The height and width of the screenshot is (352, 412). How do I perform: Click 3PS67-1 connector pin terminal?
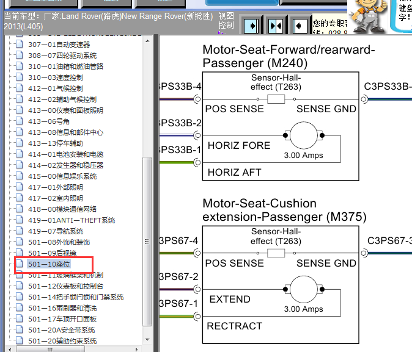(197, 317)
